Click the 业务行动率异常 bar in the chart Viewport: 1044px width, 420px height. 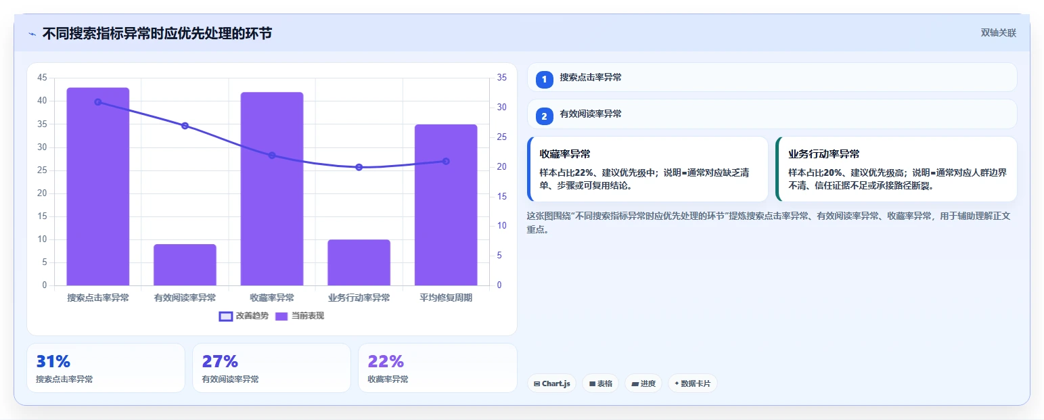[359, 262]
